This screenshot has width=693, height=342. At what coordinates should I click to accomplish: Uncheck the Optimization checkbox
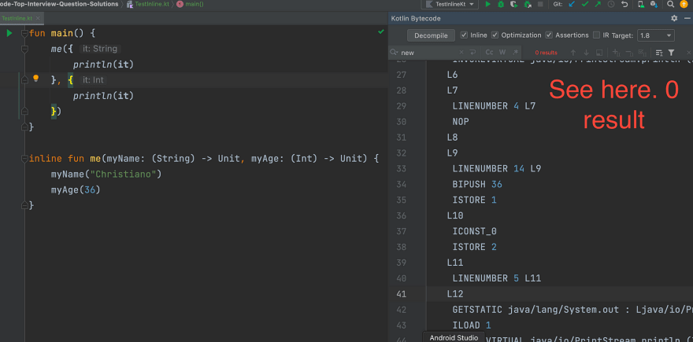495,35
